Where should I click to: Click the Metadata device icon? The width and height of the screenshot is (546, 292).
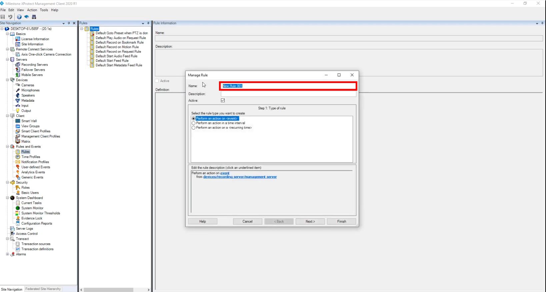pyautogui.click(x=18, y=100)
